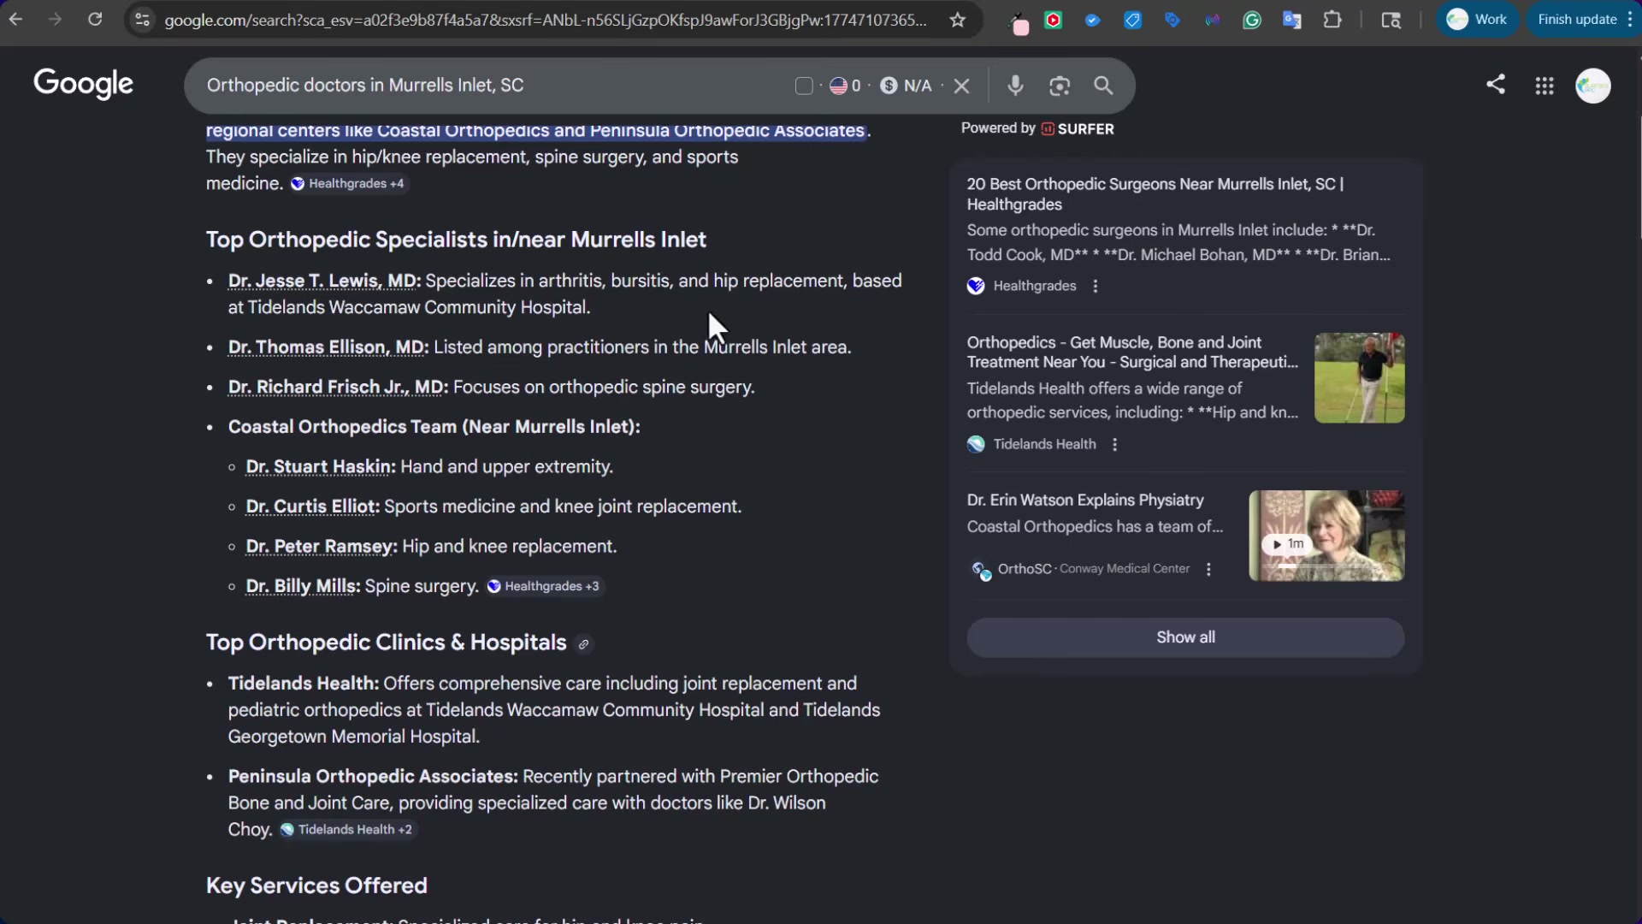Go forward to the next page
The width and height of the screenshot is (1642, 924).
(x=55, y=19)
